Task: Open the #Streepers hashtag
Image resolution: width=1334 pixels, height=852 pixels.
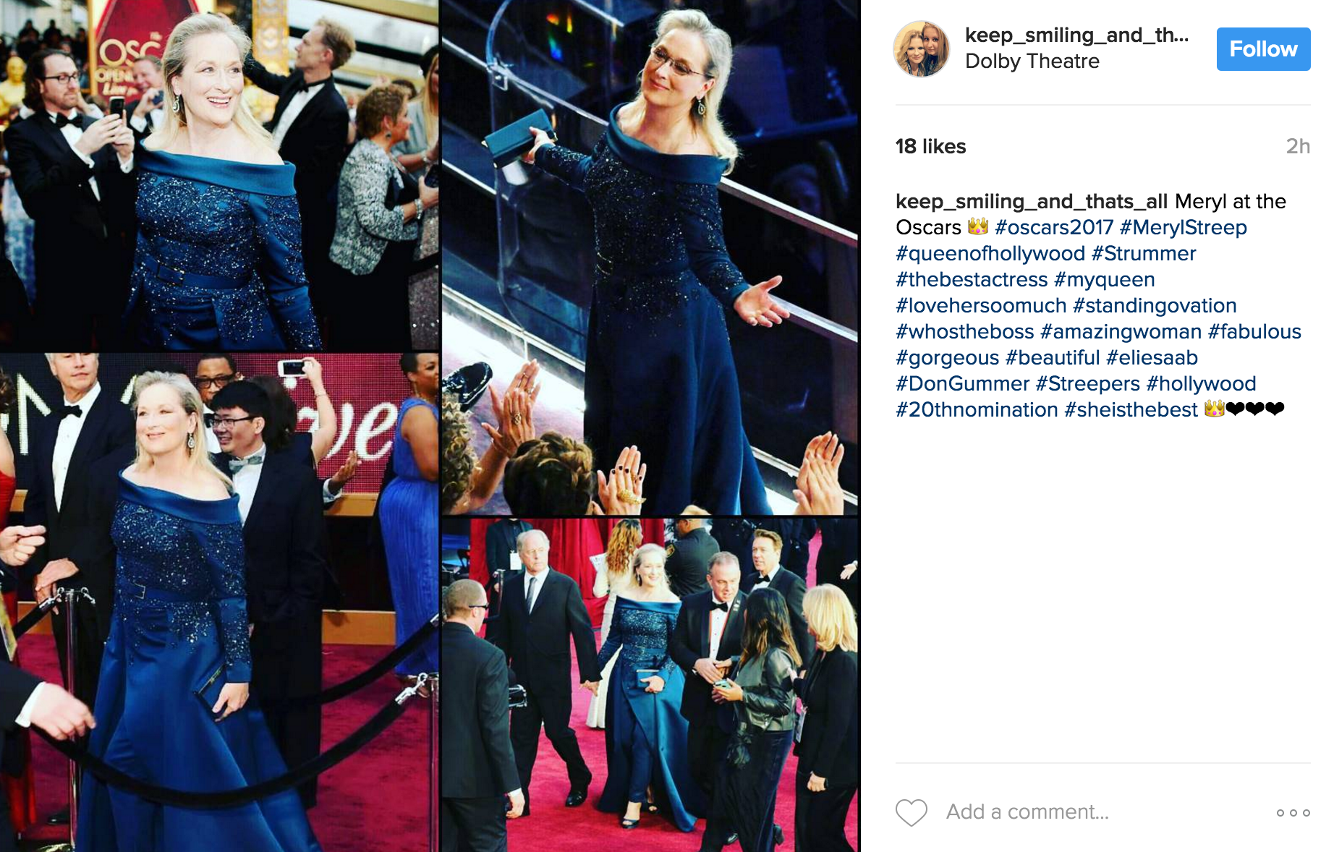Action: (x=1087, y=383)
